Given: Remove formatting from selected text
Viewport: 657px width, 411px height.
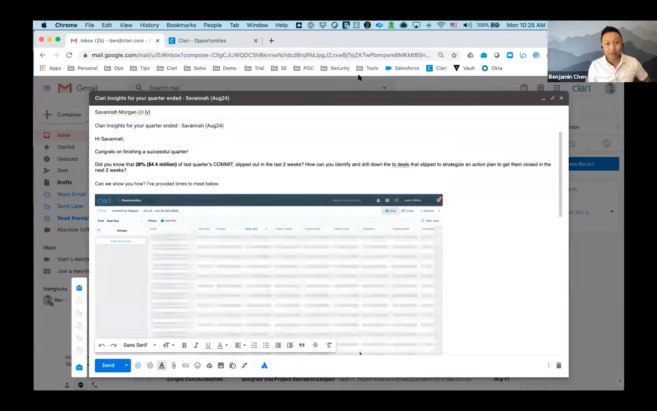Looking at the screenshot, I should coord(329,345).
